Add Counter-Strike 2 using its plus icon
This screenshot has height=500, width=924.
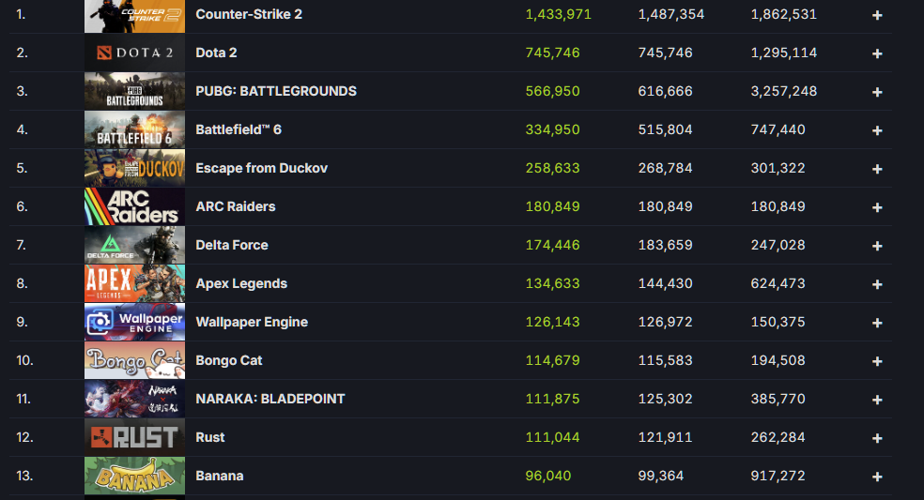[x=877, y=15]
